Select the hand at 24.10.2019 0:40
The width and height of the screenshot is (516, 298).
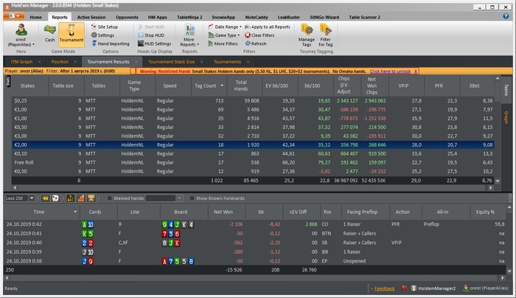(255, 243)
